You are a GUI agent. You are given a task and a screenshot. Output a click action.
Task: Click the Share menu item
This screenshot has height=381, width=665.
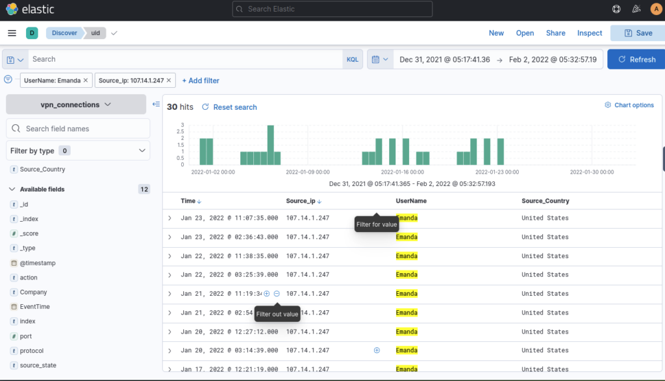(556, 33)
